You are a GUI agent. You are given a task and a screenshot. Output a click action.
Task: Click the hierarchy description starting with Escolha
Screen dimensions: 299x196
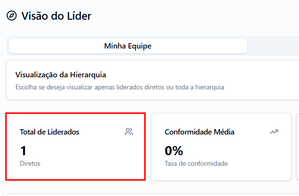pos(120,87)
